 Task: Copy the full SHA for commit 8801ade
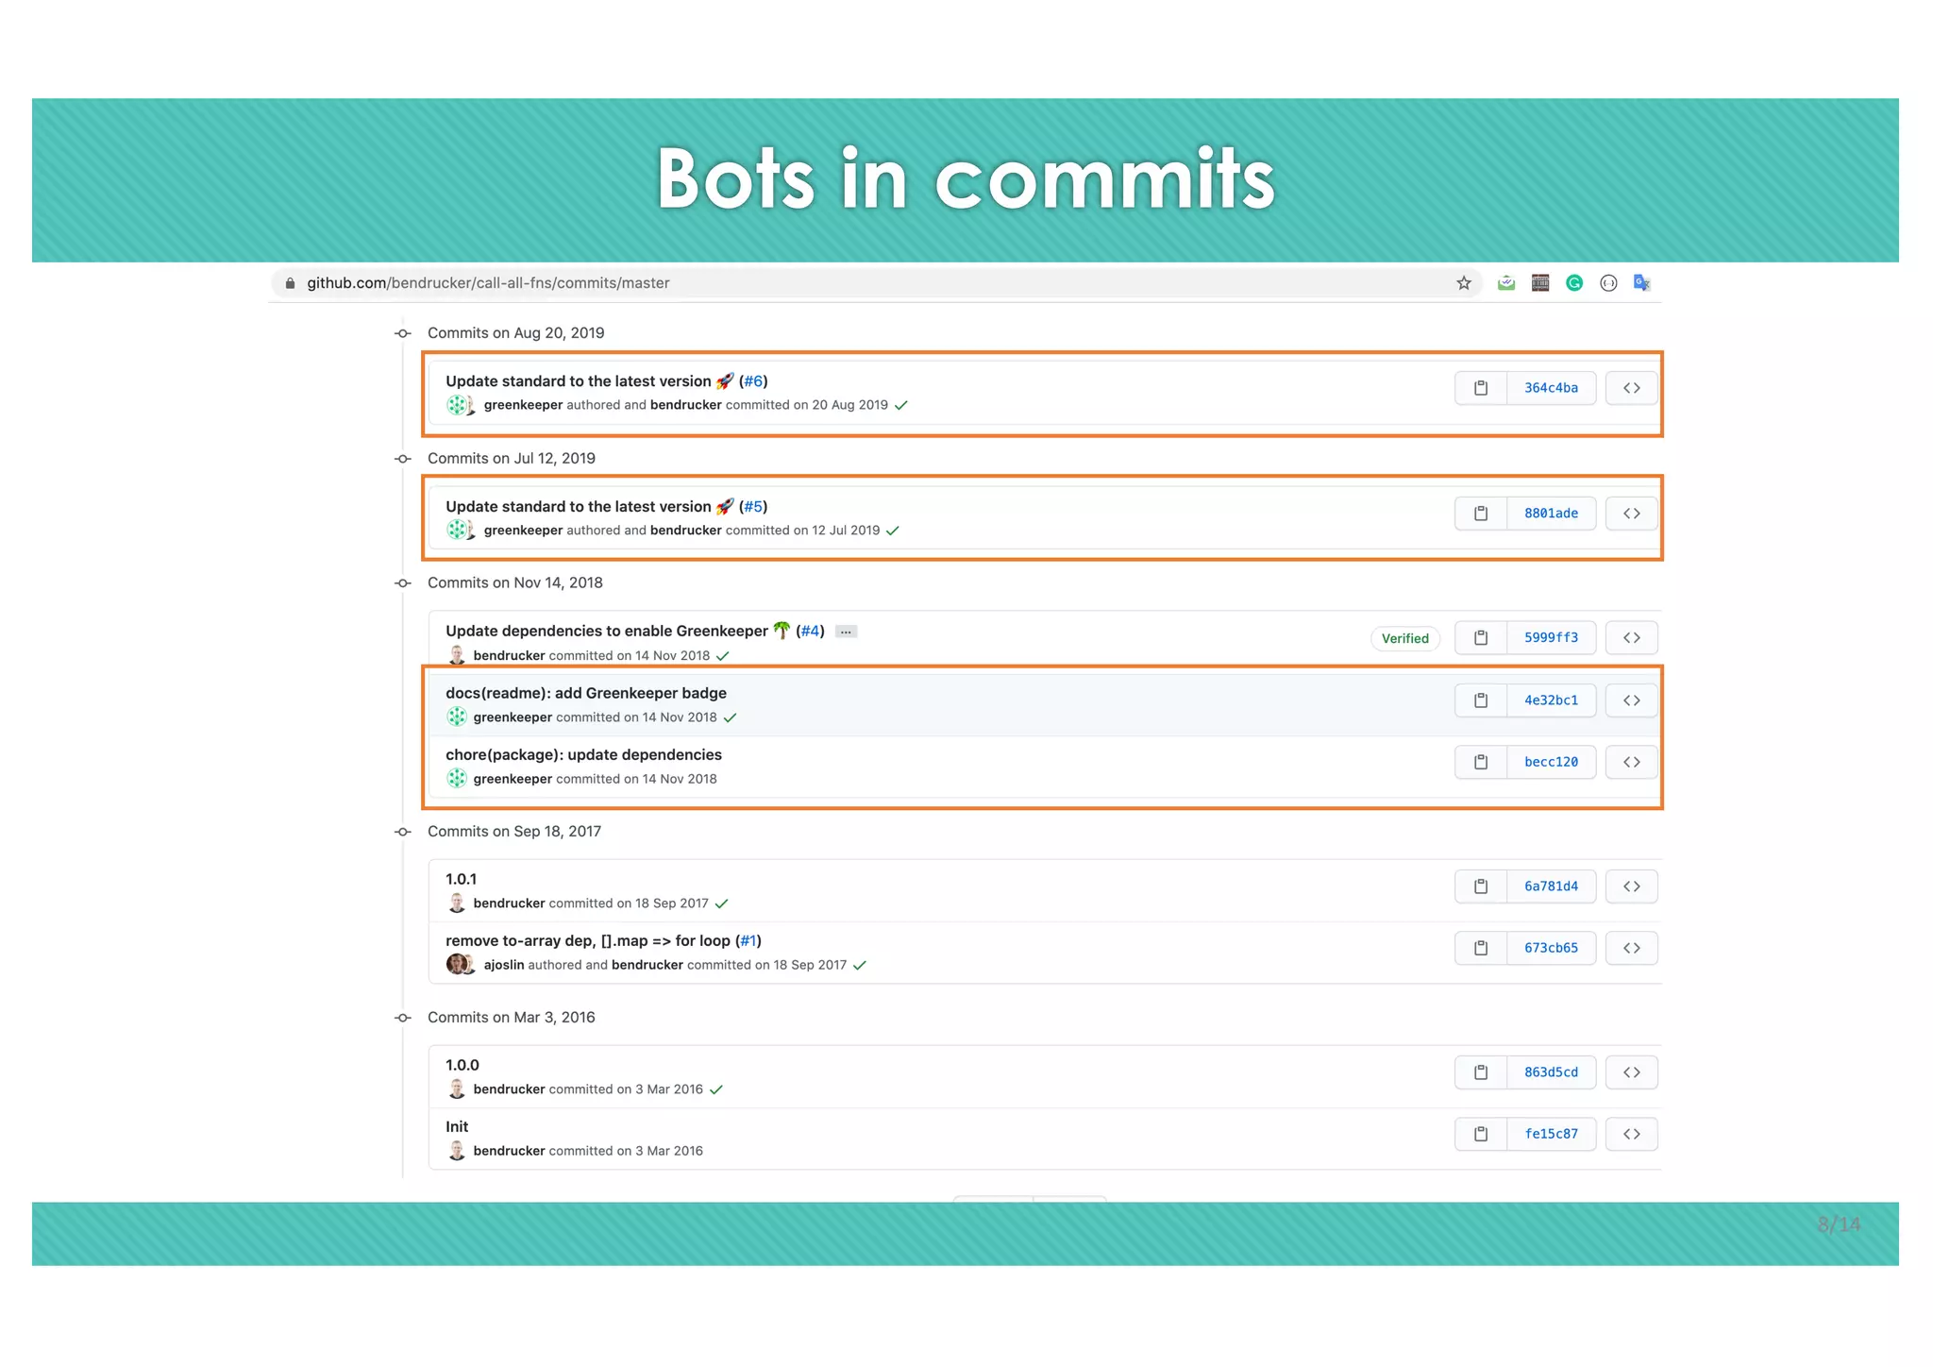(x=1480, y=514)
